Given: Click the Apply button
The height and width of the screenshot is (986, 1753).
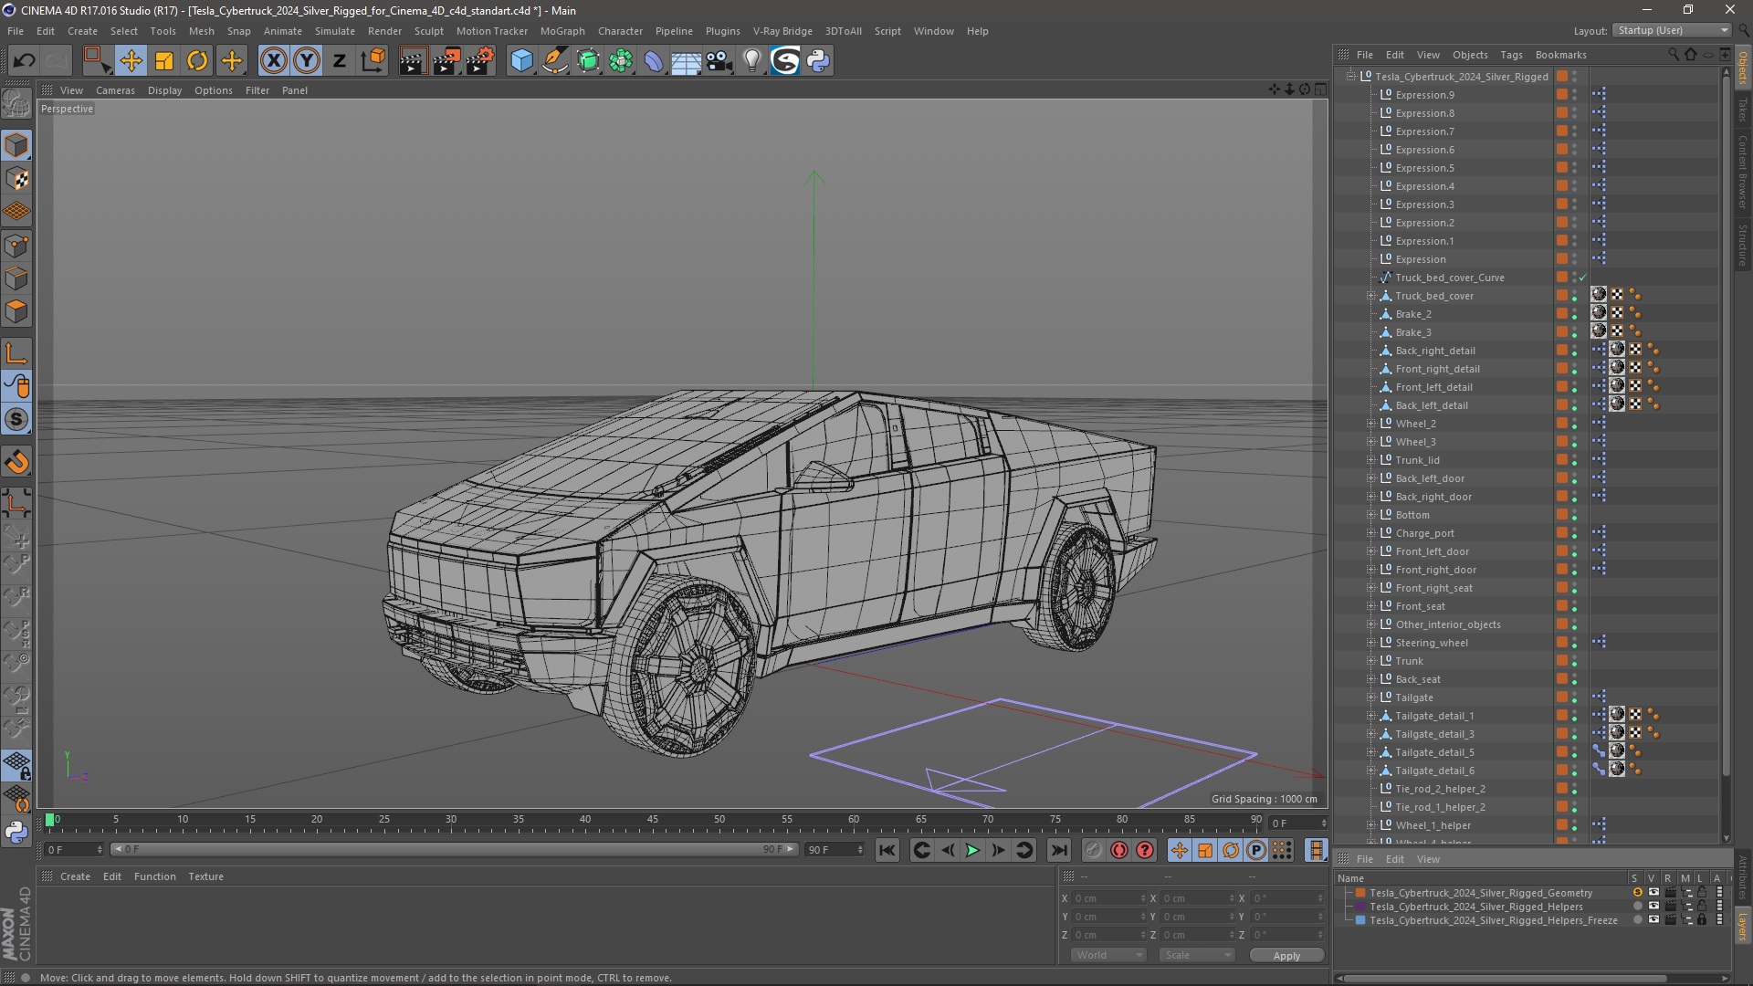Looking at the screenshot, I should [x=1286, y=955].
